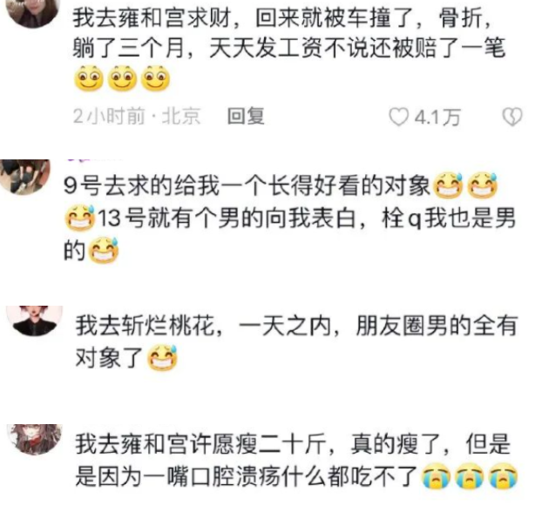535x506 pixels.
Task: Tap the 北京 location label
Action: (x=181, y=117)
